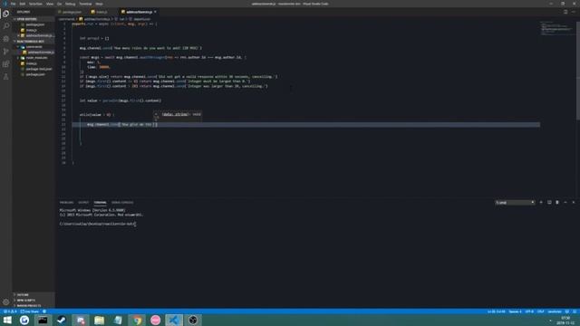
Task: Open the terminal shell selector dropdown
Action: tap(515, 202)
